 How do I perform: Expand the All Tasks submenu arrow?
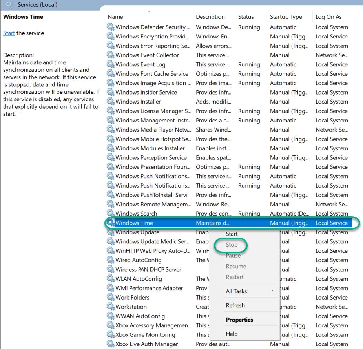click(272, 291)
